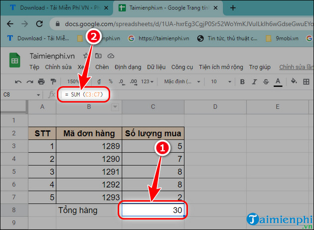Click the Print icon

pos(41,82)
